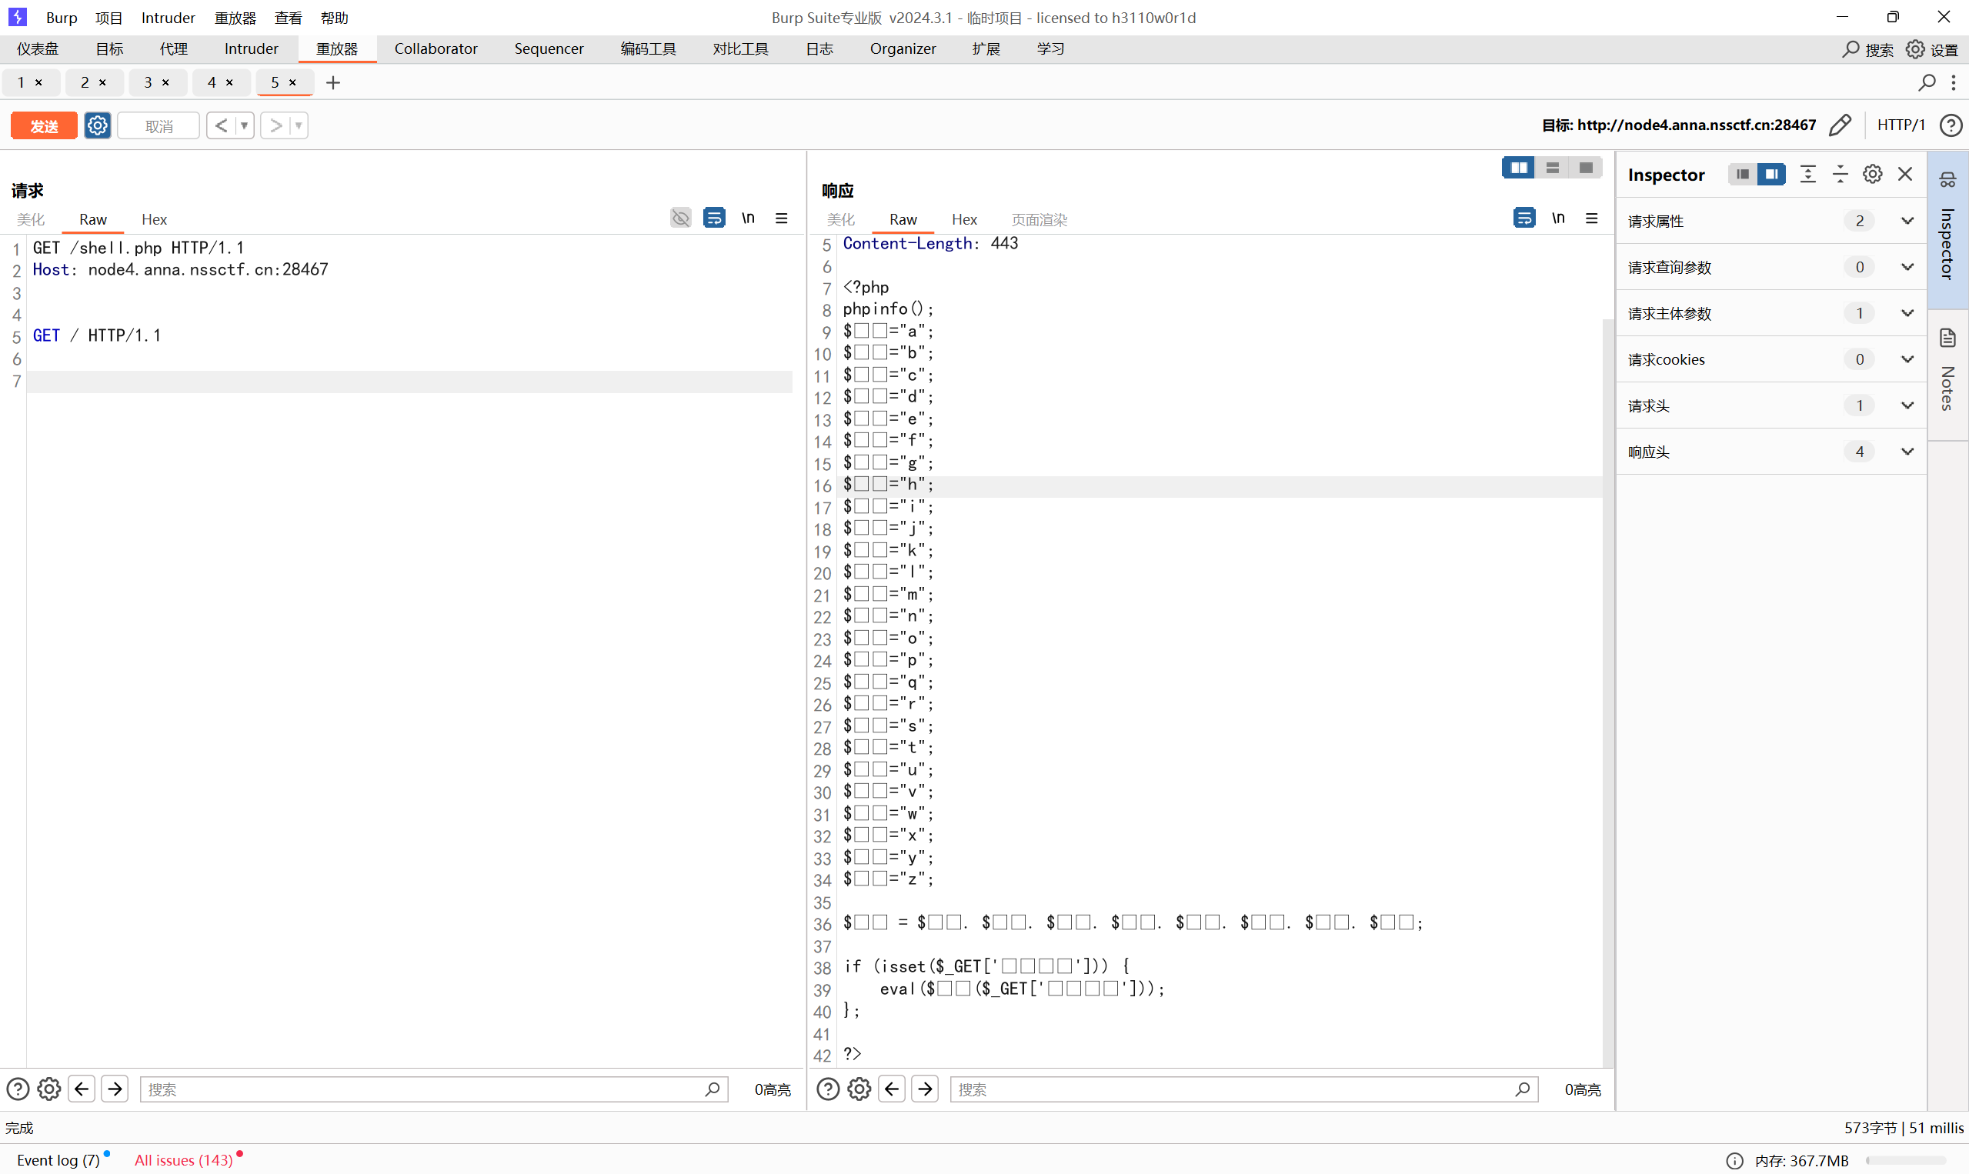
Task: Dock Inspector panel to left layout
Action: click(1742, 174)
